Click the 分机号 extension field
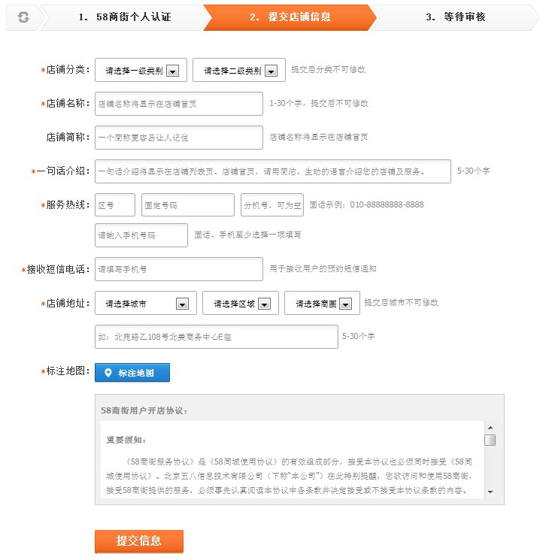 coord(271,205)
